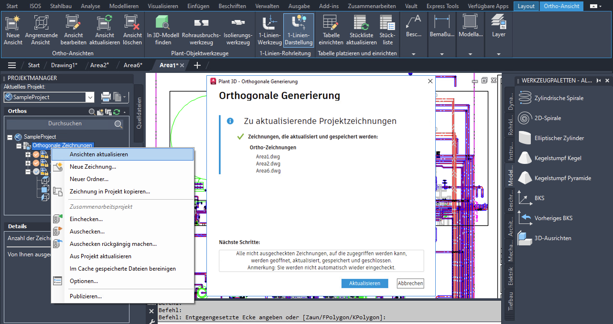Open the Quelldateien side tab
This screenshot has width=613, height=324.
[x=139, y=113]
